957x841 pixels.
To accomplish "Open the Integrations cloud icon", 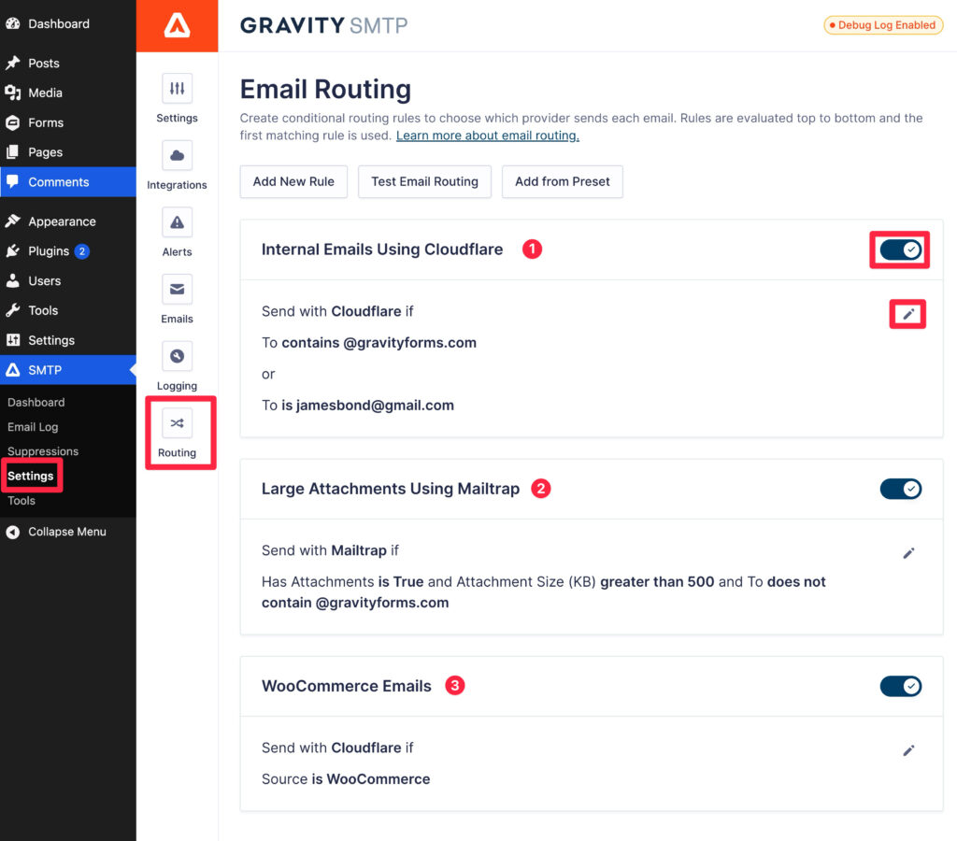I will pyautogui.click(x=177, y=156).
